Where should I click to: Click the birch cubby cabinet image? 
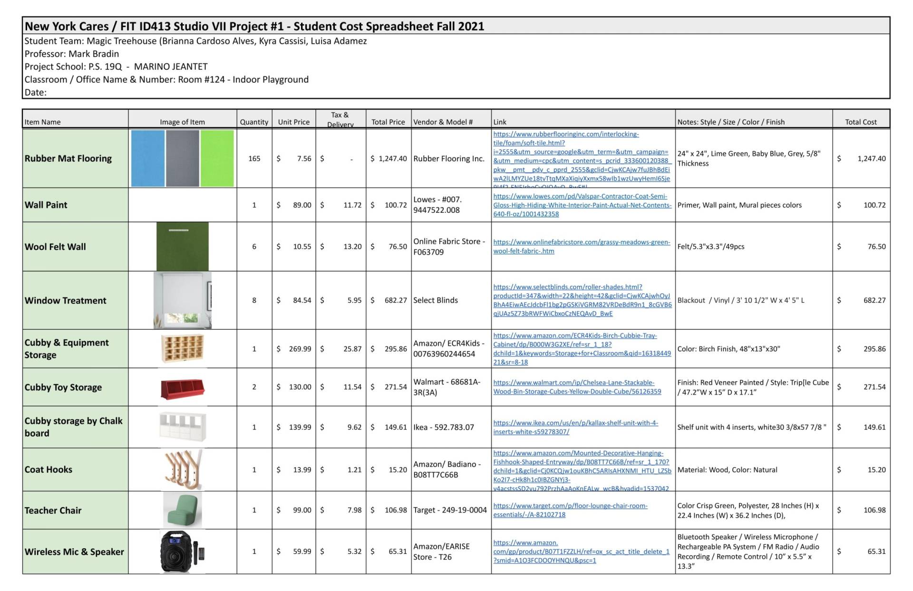(183, 349)
